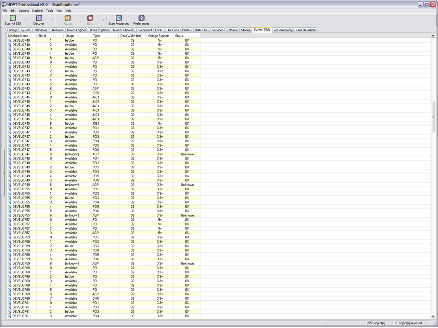Sort by the Machine Name column header
The height and width of the screenshot is (328, 438).
point(18,36)
